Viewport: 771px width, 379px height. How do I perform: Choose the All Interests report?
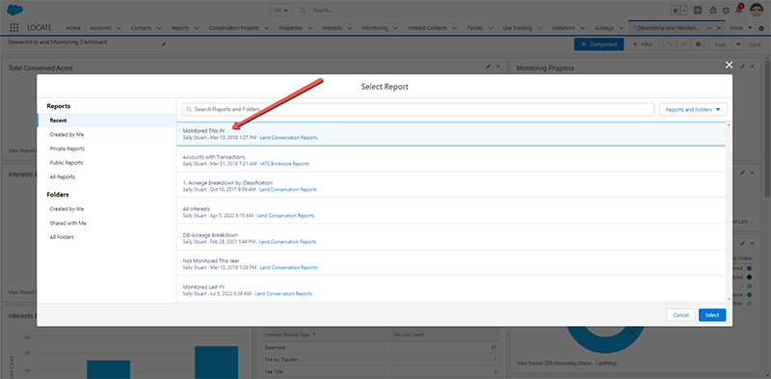451,211
